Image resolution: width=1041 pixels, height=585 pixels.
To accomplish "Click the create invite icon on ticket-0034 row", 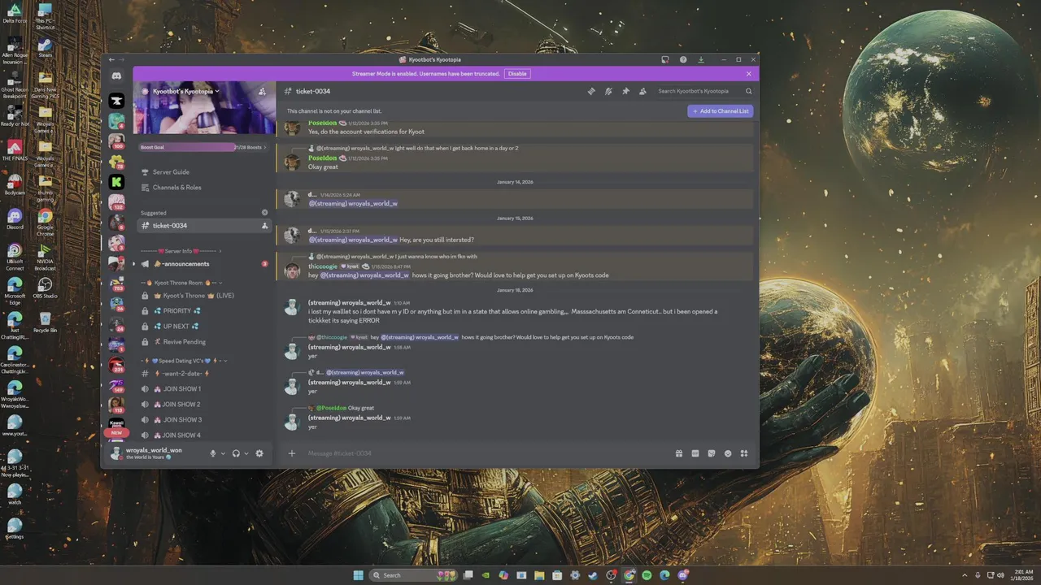I will (264, 226).
